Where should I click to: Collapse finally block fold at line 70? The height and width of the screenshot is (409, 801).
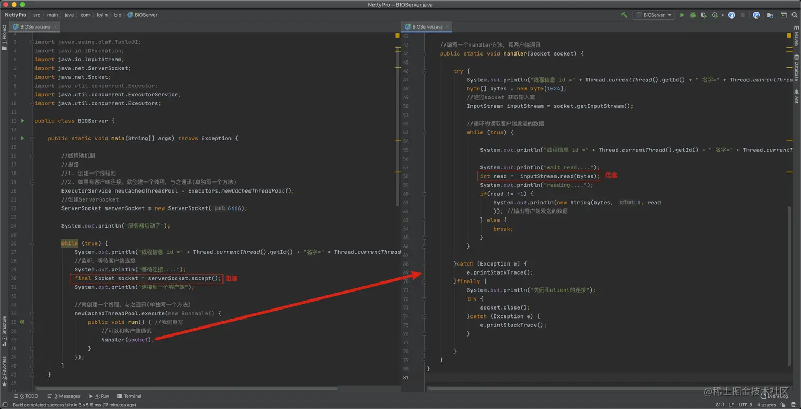[x=424, y=281]
